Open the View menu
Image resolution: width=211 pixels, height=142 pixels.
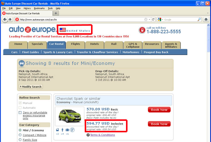coord(18,8)
